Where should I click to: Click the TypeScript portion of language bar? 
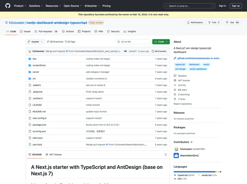[x=195, y=172]
